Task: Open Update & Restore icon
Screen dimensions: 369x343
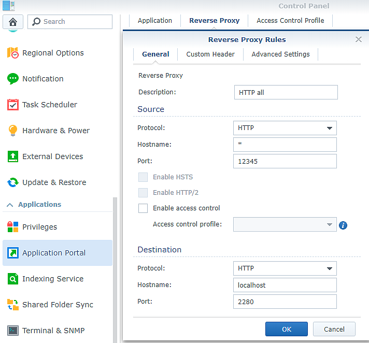Action: pos(13,182)
